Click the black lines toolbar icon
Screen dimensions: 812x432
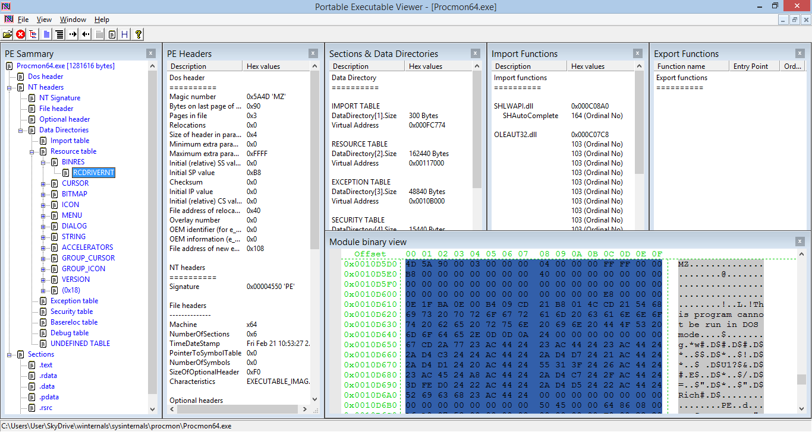(59, 34)
